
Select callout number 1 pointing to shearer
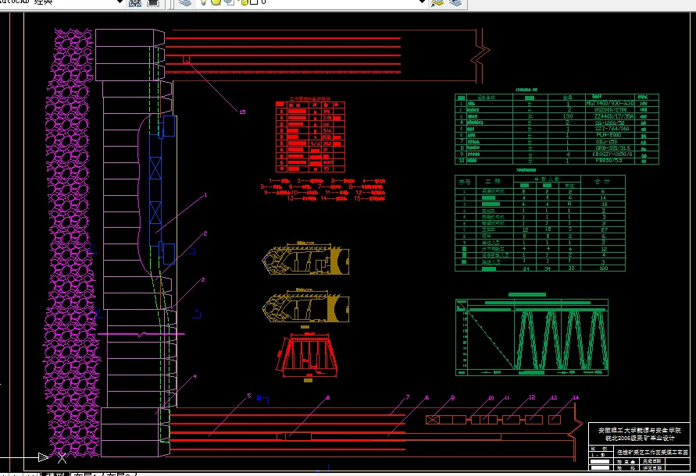coord(205,195)
